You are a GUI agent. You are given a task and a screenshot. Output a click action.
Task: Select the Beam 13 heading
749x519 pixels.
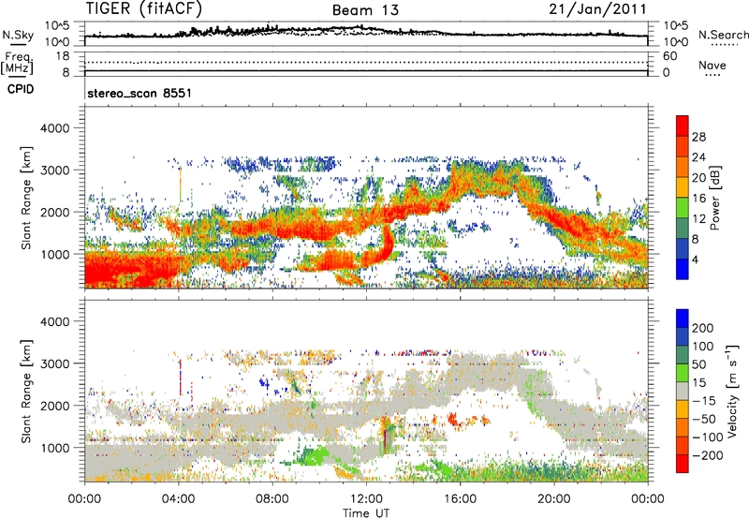[365, 10]
